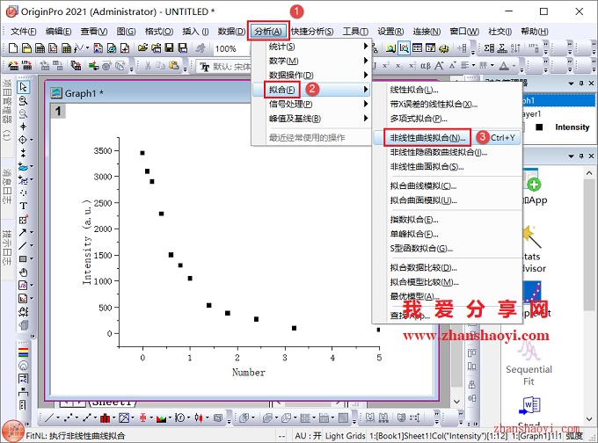Select the Pan hand tool
The image size is (598, 443).
[23, 272]
